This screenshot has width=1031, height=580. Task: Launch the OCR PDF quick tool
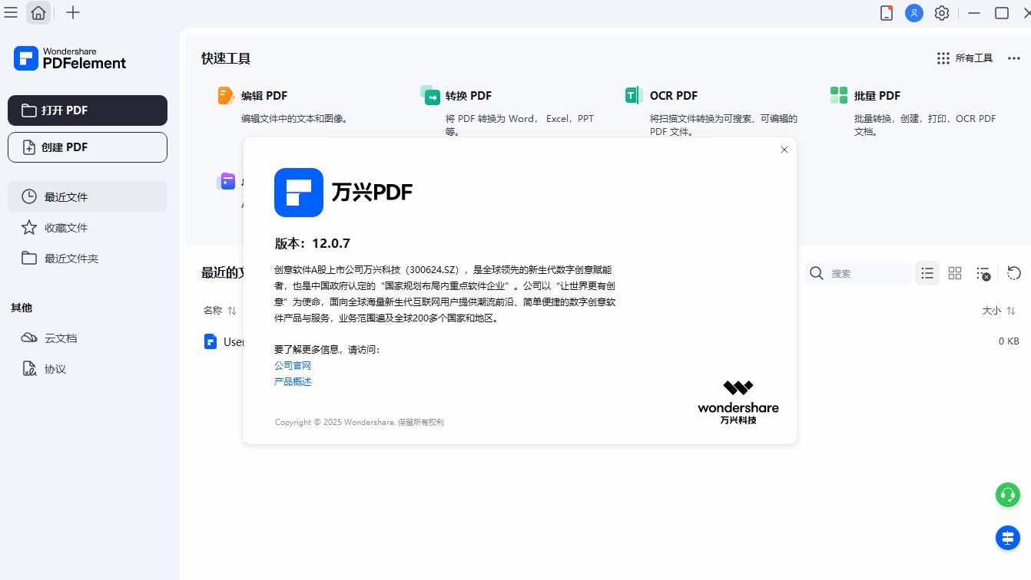point(673,96)
